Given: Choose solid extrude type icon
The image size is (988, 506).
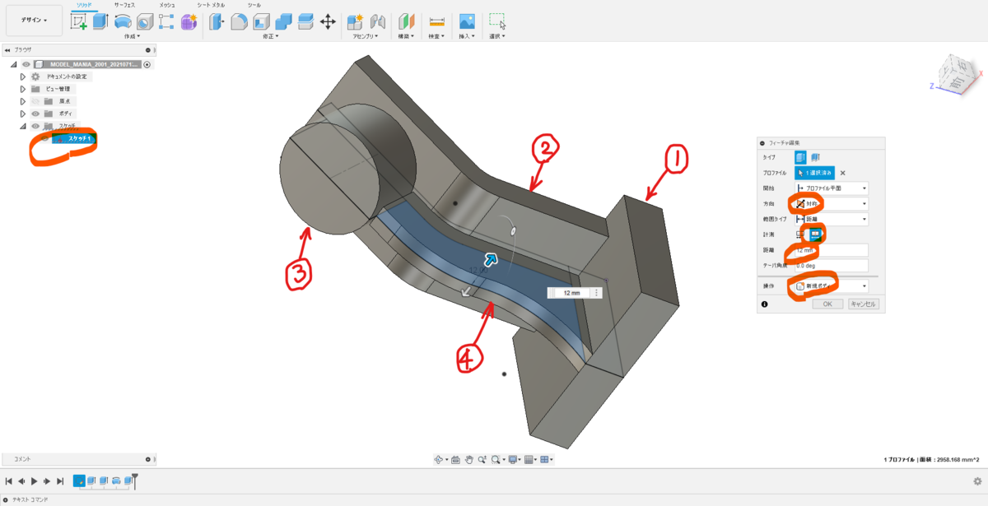Looking at the screenshot, I should [x=800, y=157].
